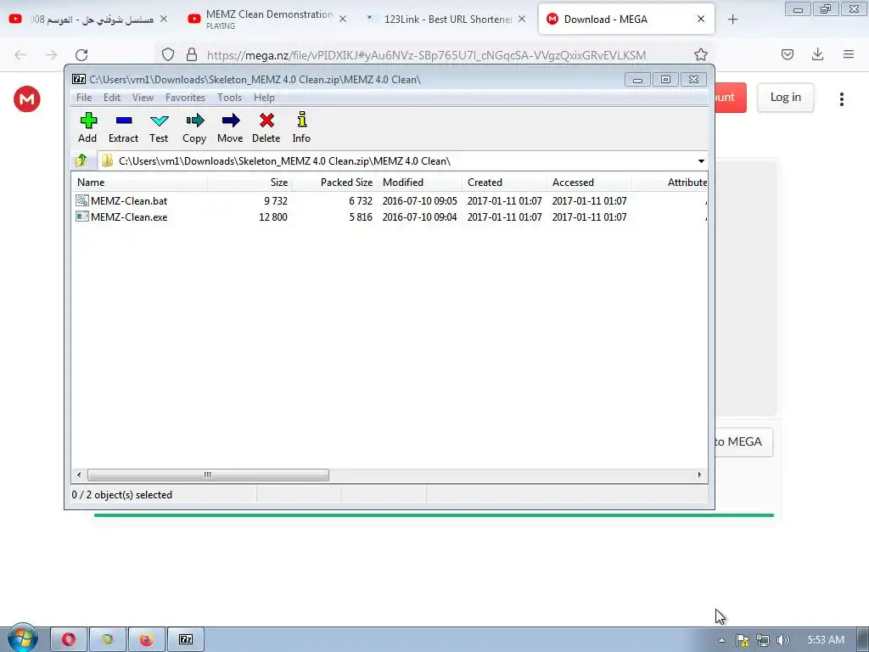
Task: Open Firefox downloads panel
Action: 817,54
